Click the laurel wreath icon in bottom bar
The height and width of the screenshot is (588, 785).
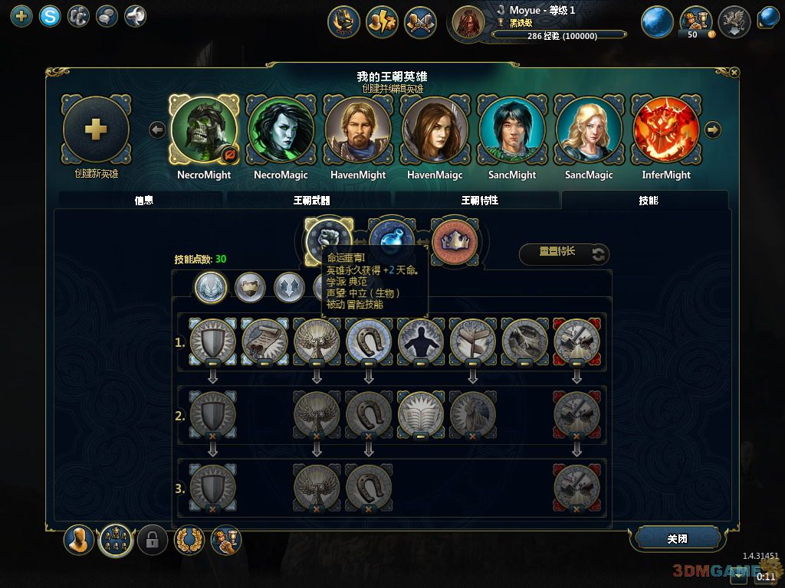click(189, 540)
